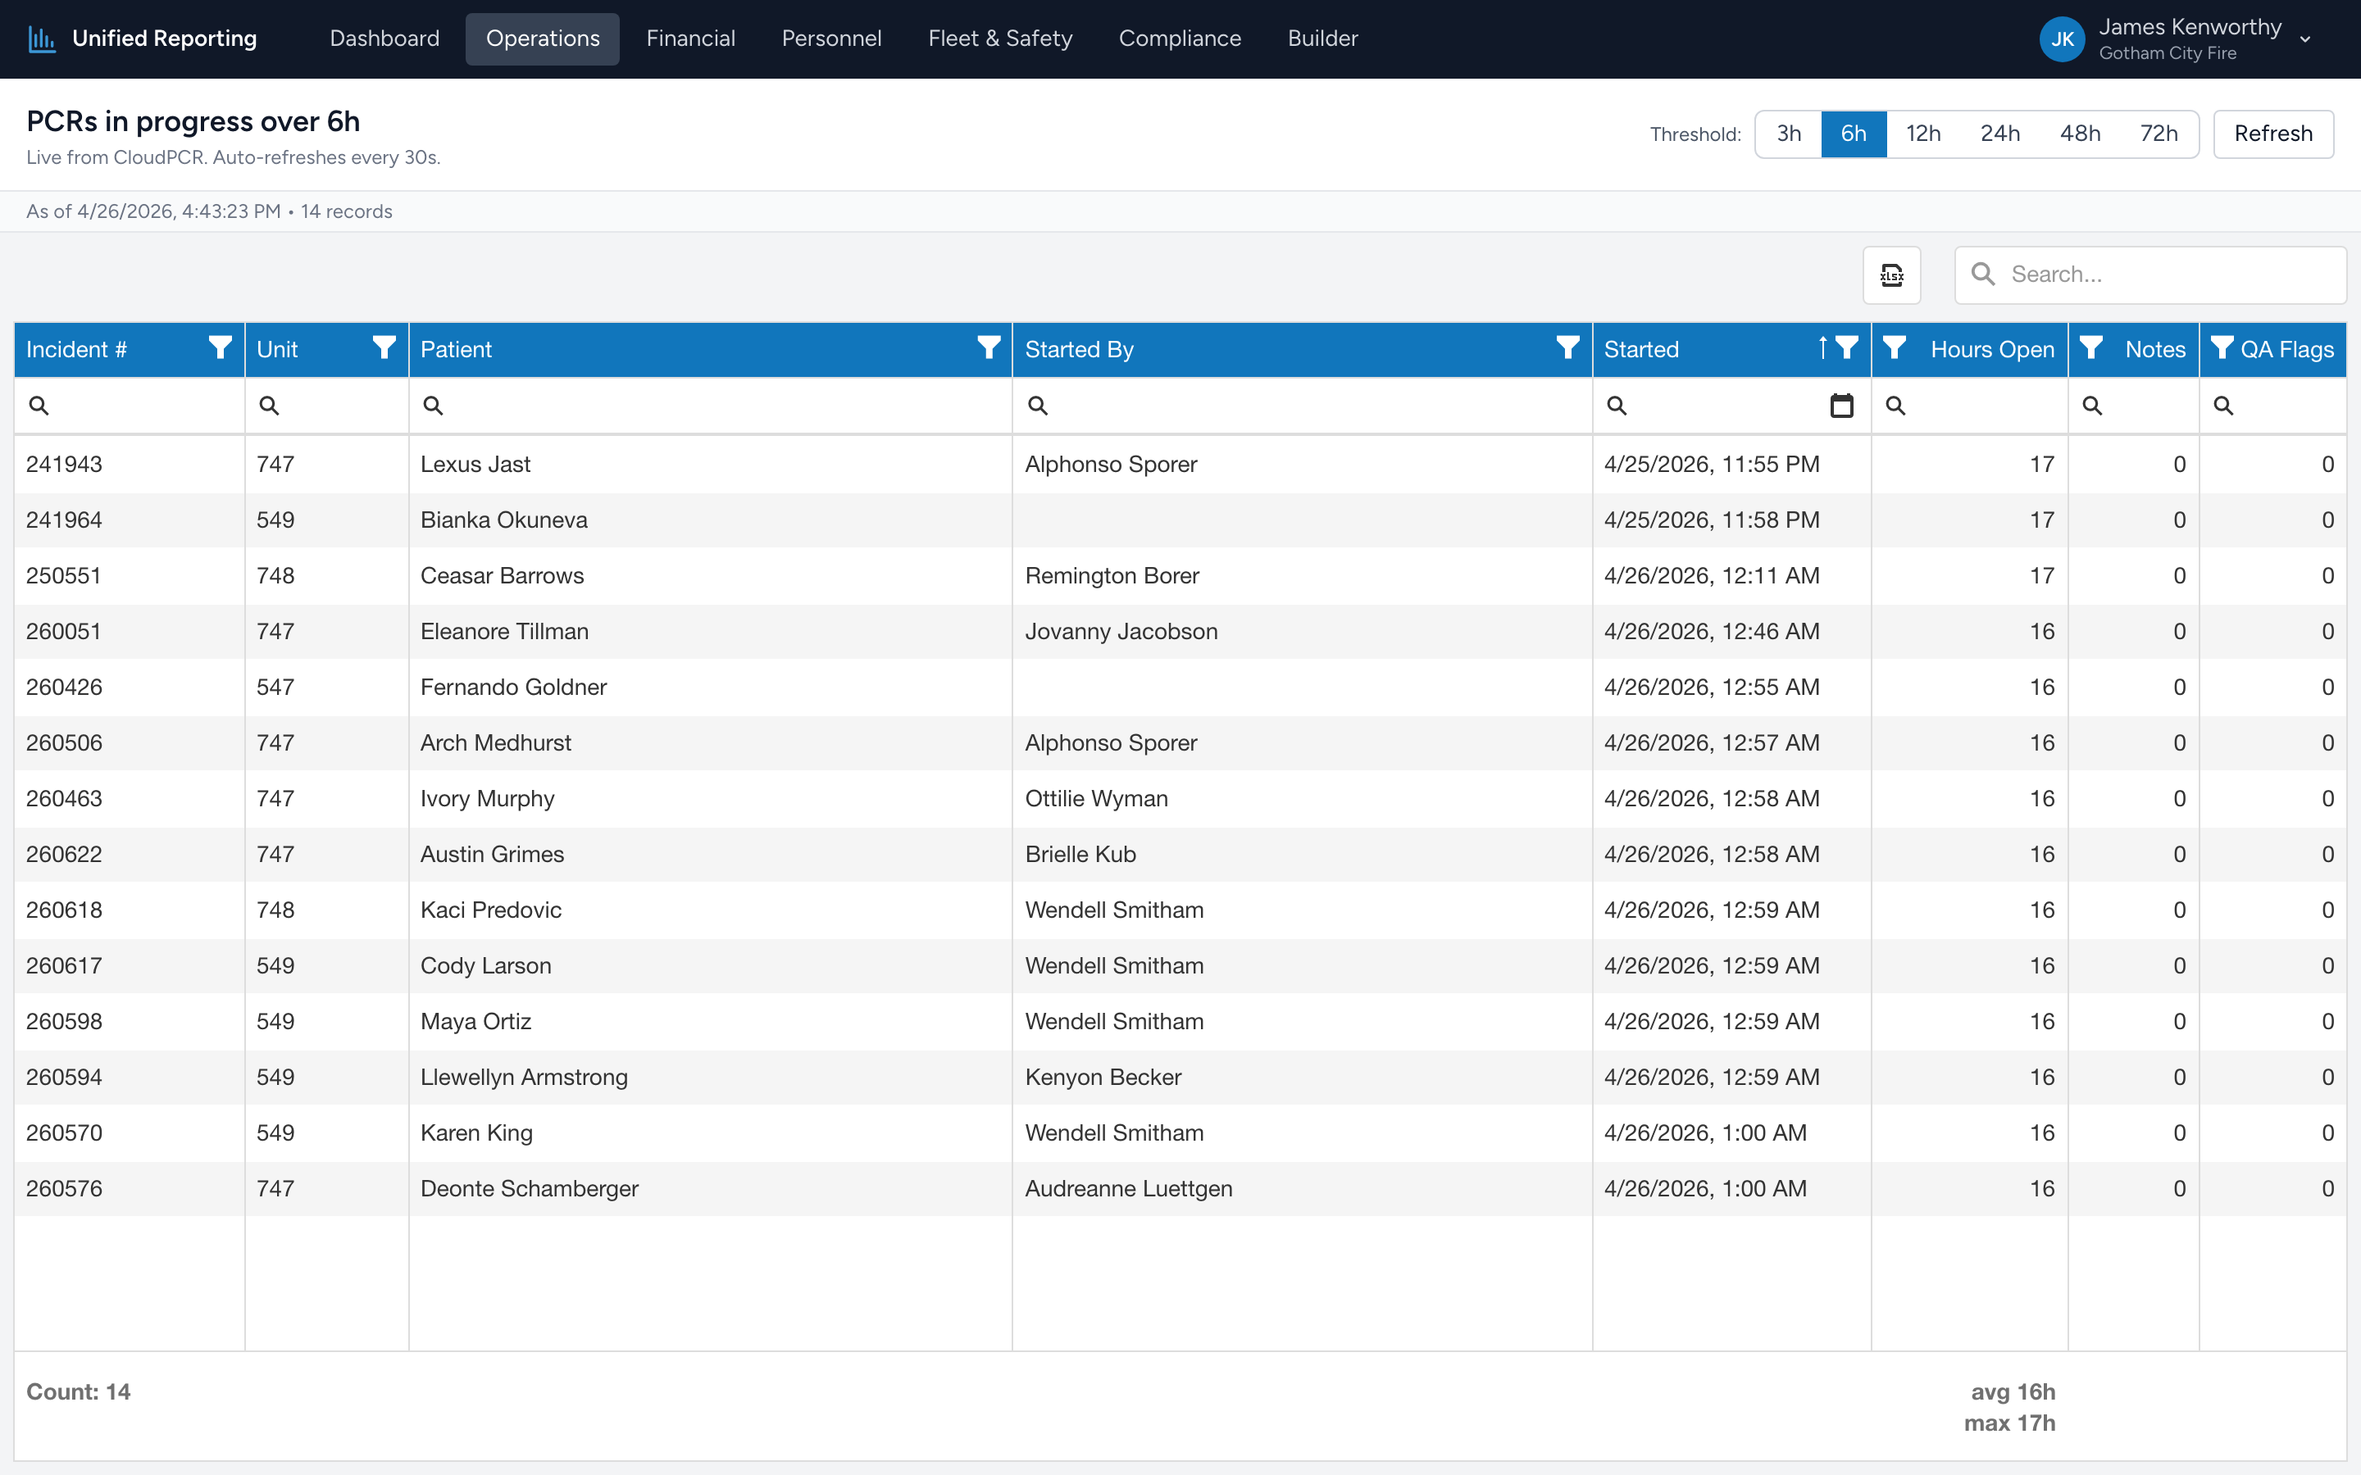The image size is (2361, 1475).
Task: Click the Notes filter row search icon
Action: point(2093,405)
